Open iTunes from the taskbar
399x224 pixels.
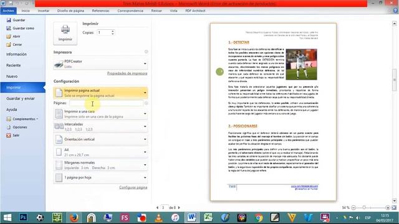coord(175,218)
